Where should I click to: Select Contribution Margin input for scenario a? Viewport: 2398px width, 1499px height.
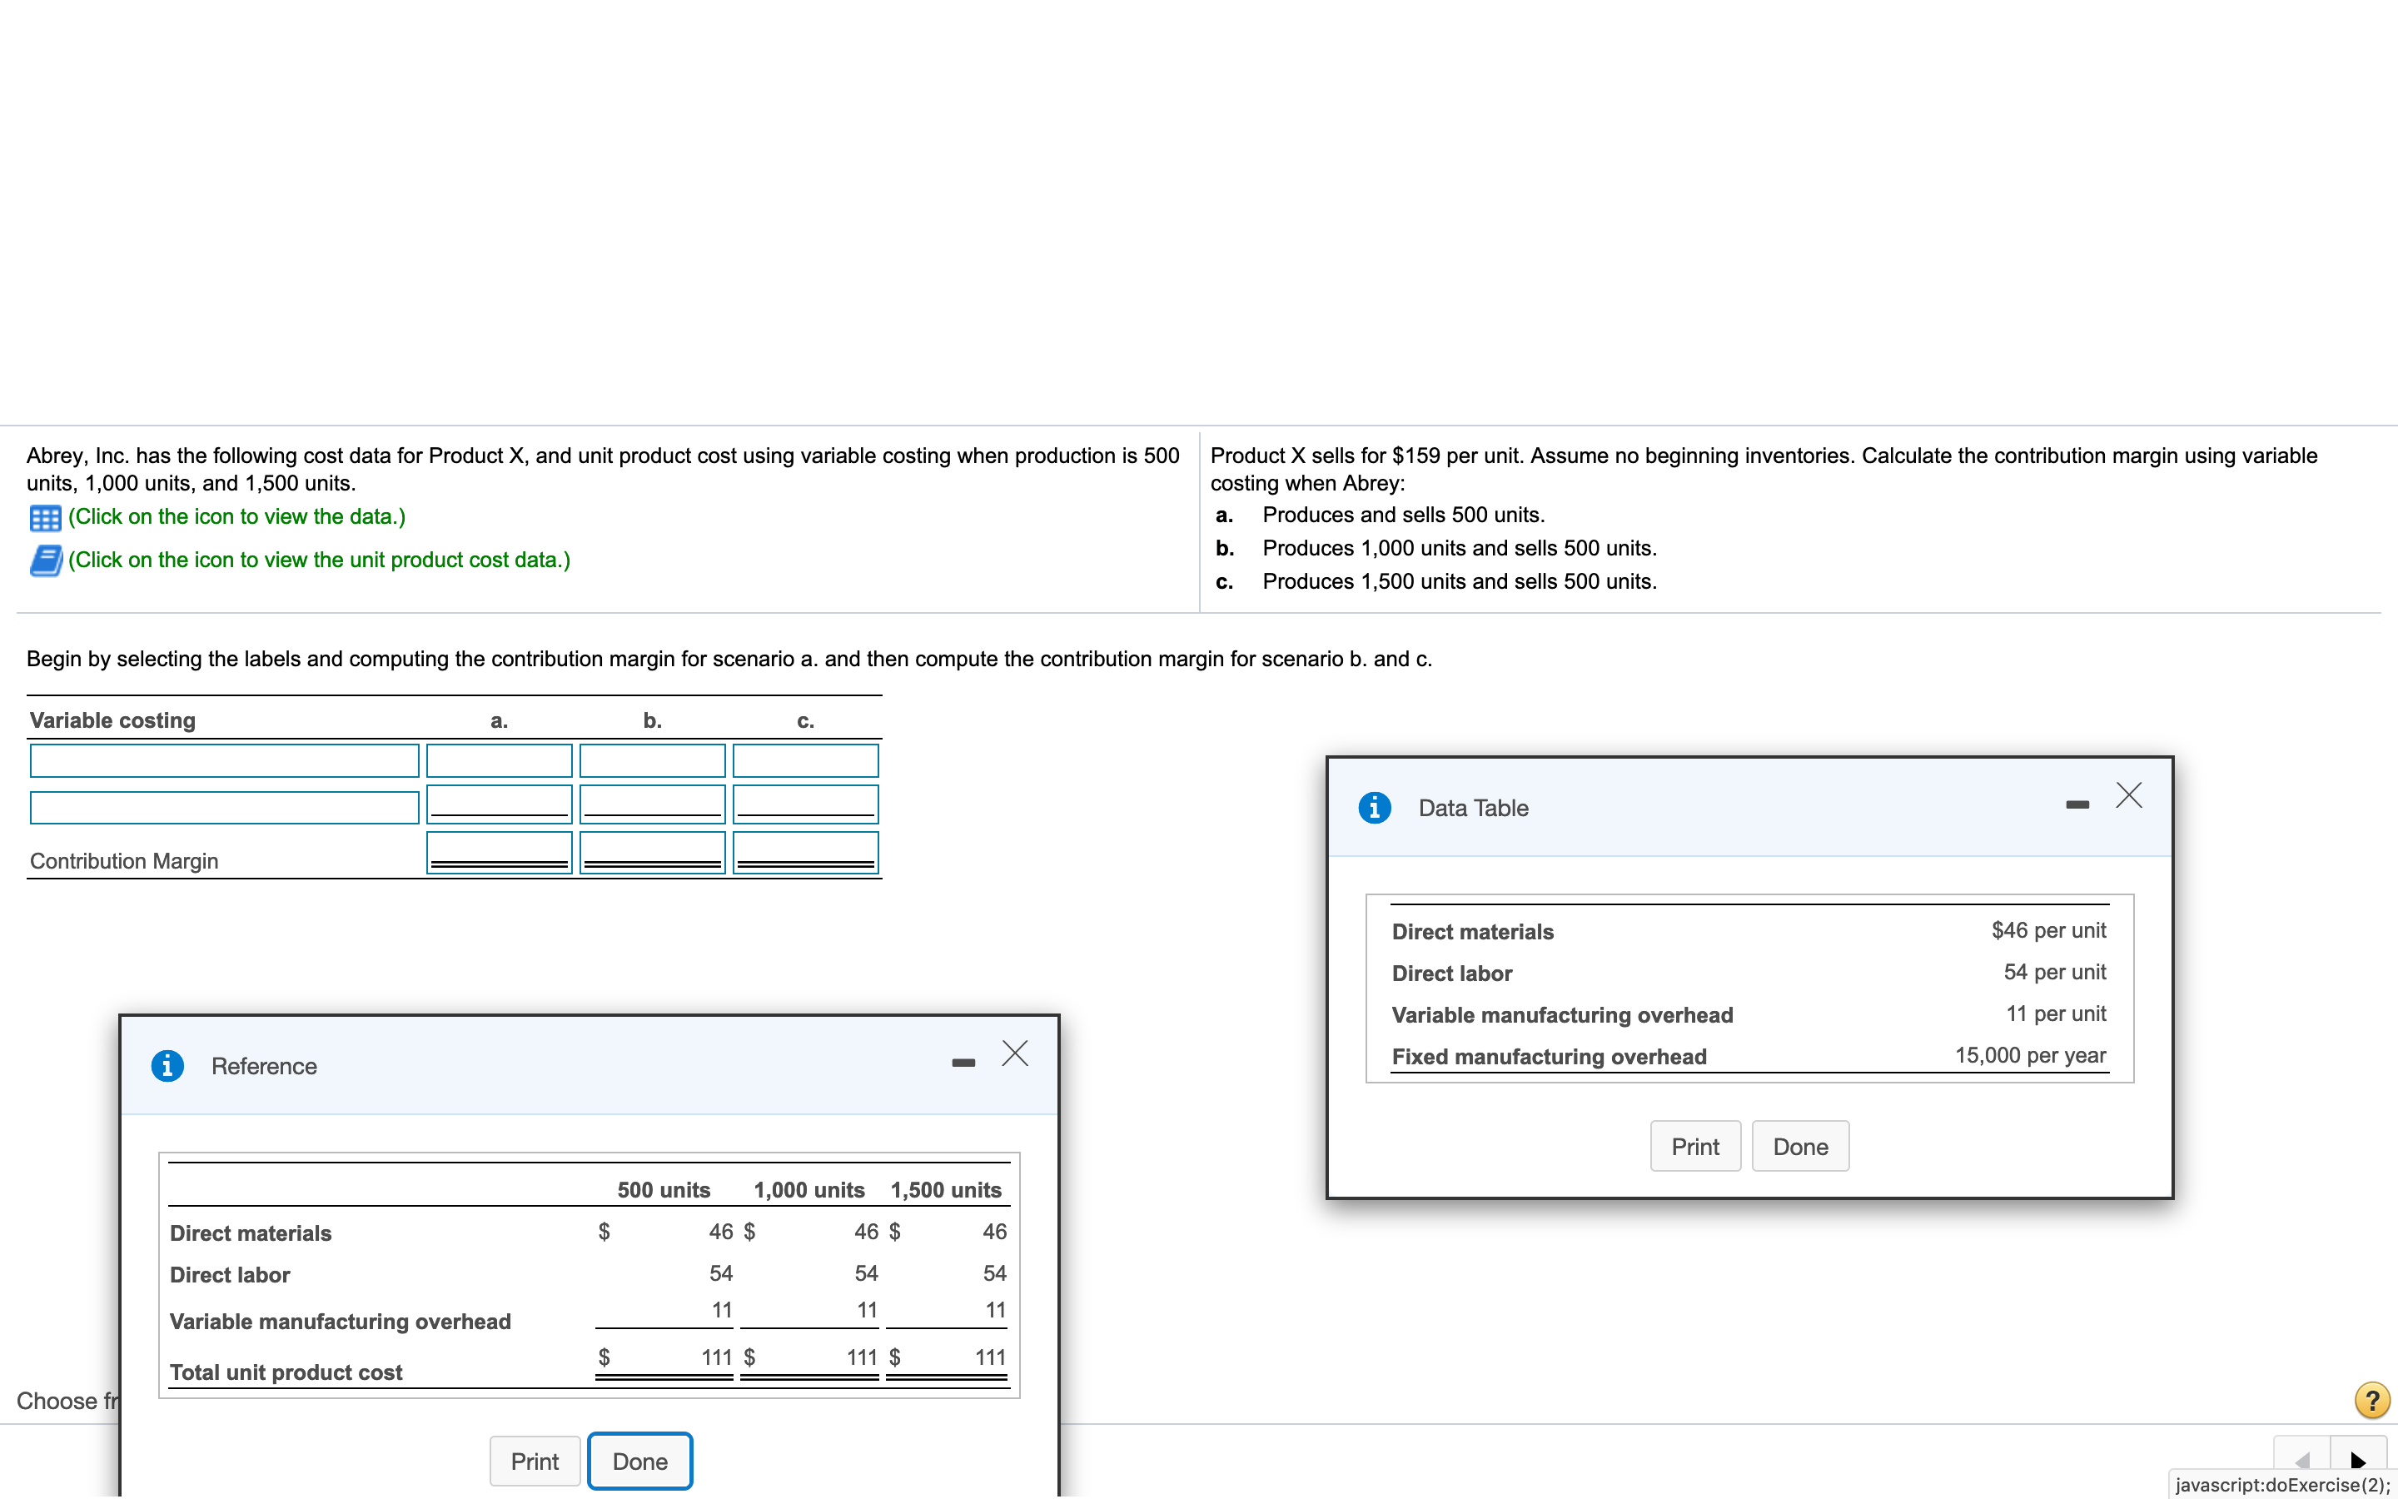pyautogui.click(x=500, y=853)
